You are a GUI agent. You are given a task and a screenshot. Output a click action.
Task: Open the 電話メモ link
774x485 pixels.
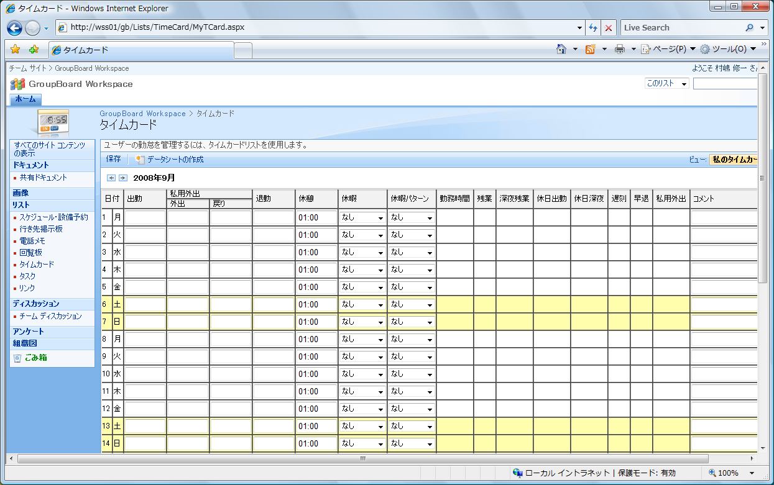32,241
